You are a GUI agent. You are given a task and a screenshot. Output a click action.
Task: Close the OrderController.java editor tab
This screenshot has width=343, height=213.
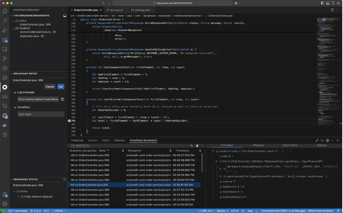click(101, 10)
